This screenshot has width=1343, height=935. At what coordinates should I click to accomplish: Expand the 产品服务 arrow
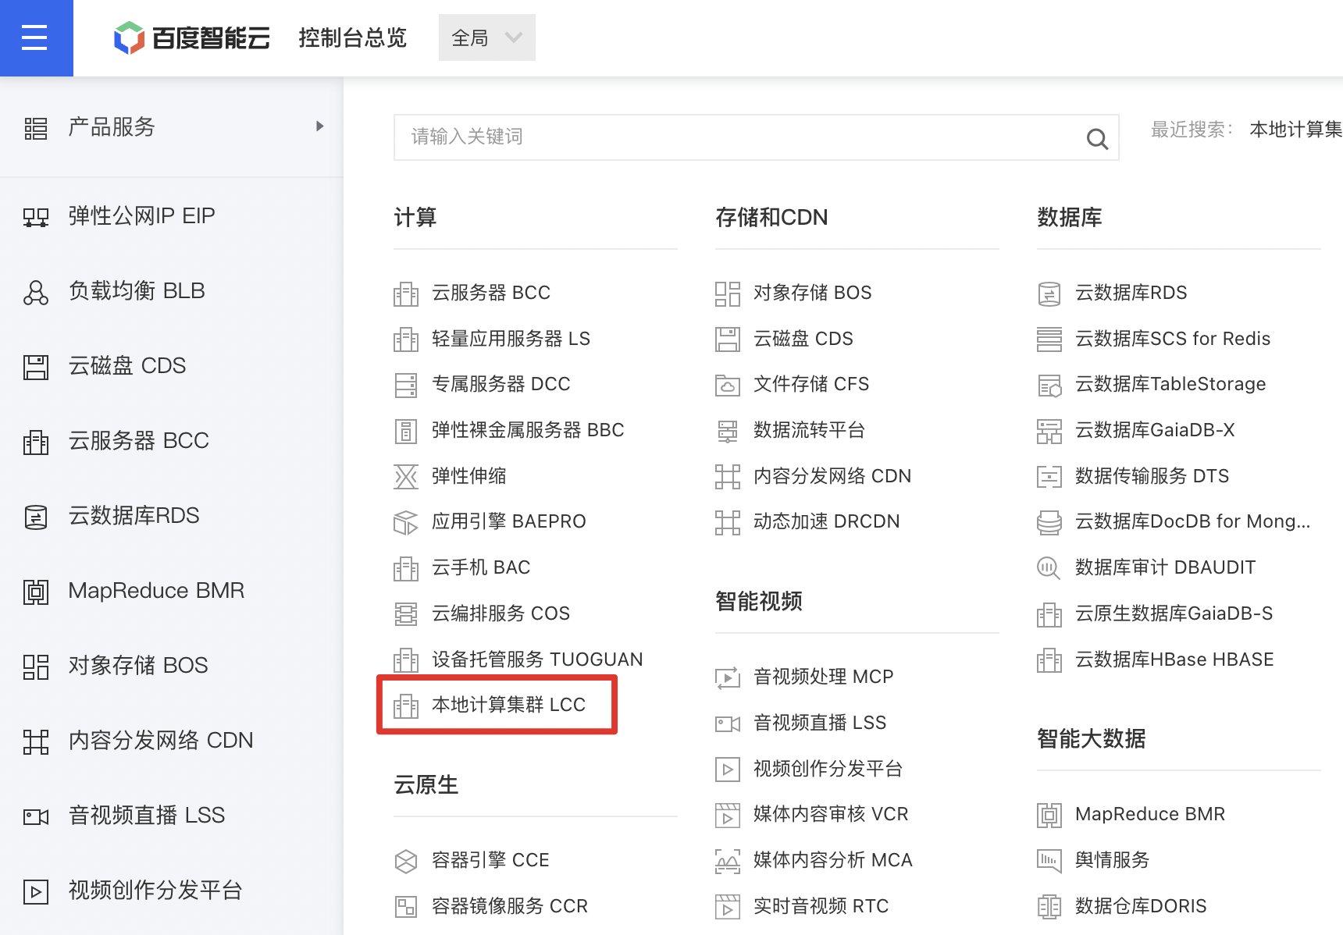(319, 126)
